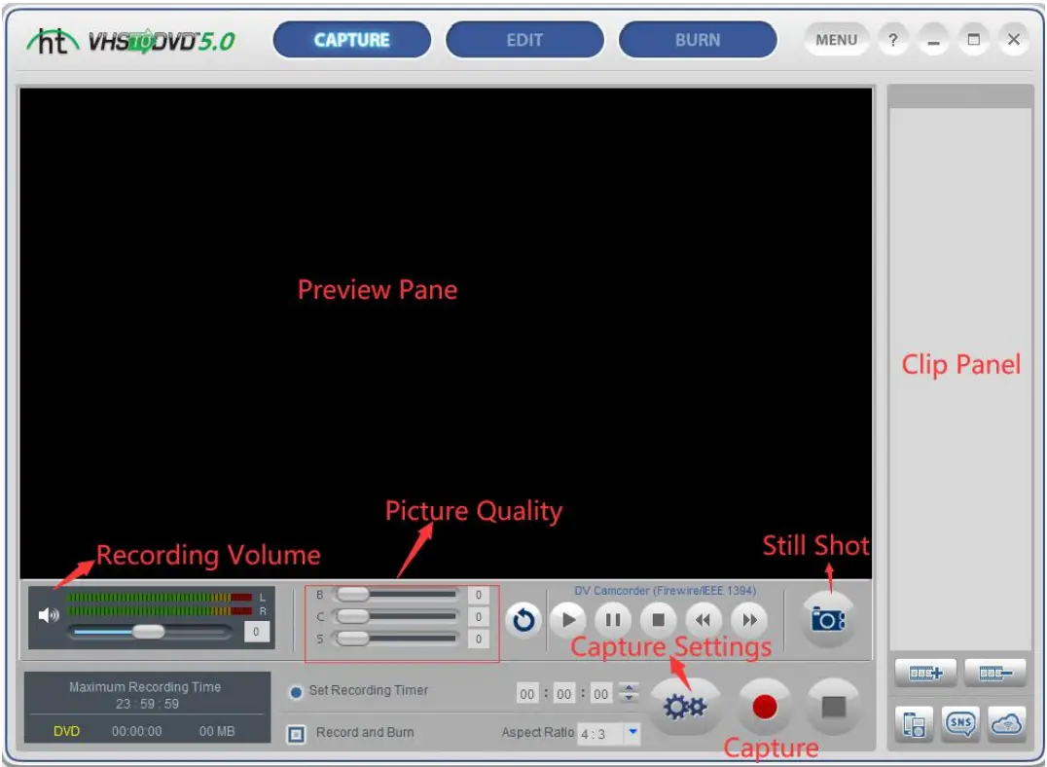
Task: Remove a clip with the filmstrip minus button
Action: (x=994, y=673)
